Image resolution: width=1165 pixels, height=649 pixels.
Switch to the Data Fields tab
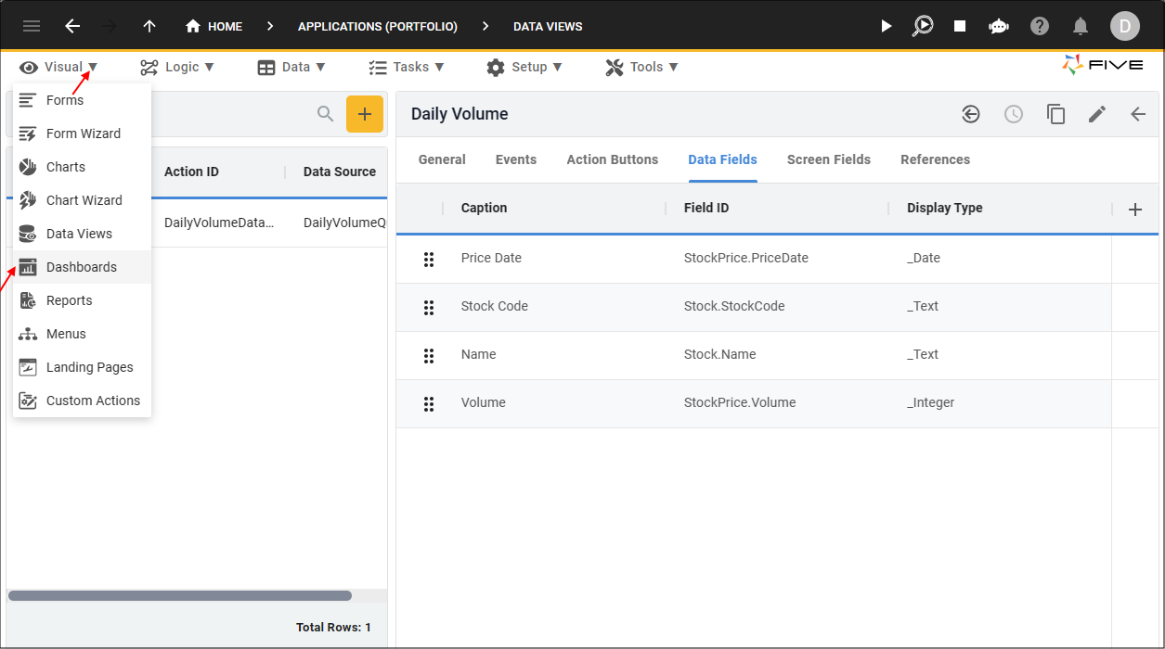[x=722, y=159]
